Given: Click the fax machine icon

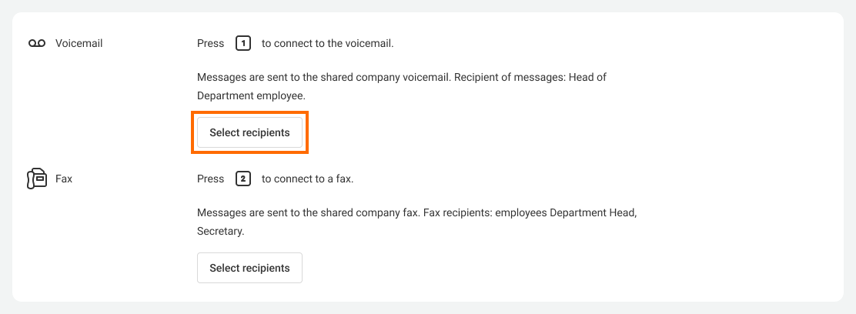Looking at the screenshot, I should (37, 179).
